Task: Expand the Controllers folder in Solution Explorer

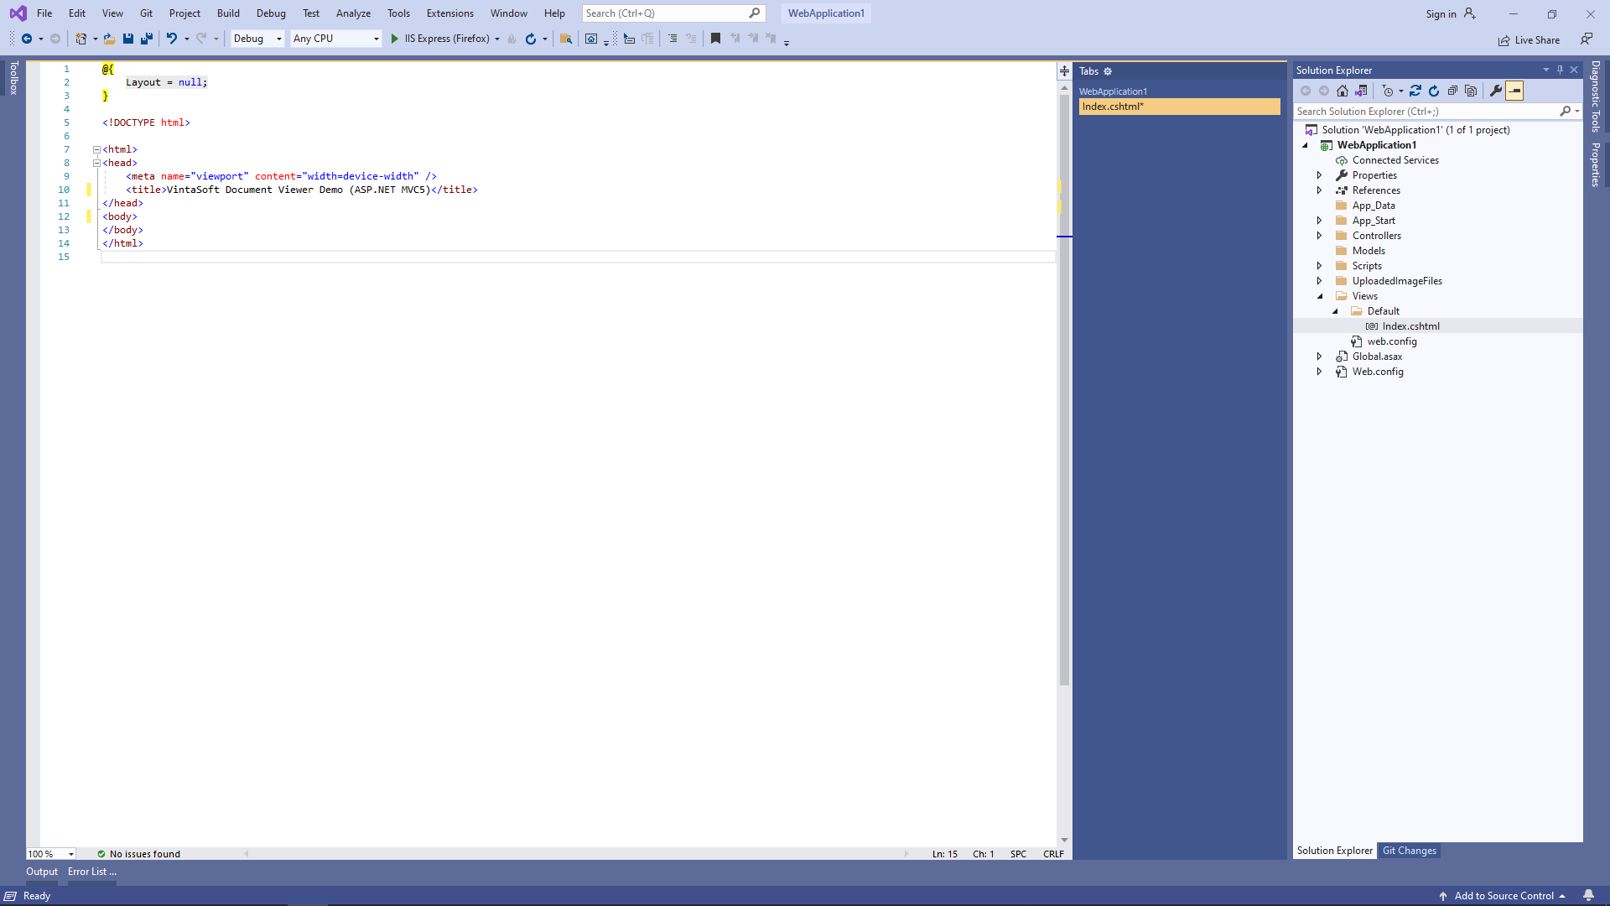Action: 1321,235
